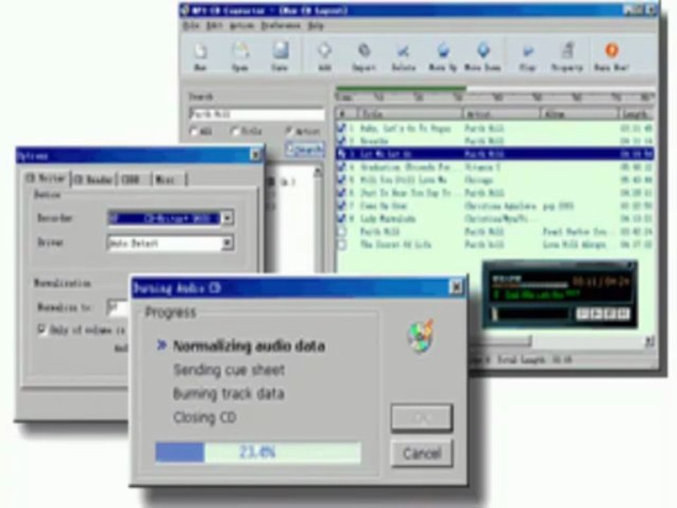Click main window horizontal scrollbar right arrow
The width and height of the screenshot is (677, 508).
coord(649,341)
